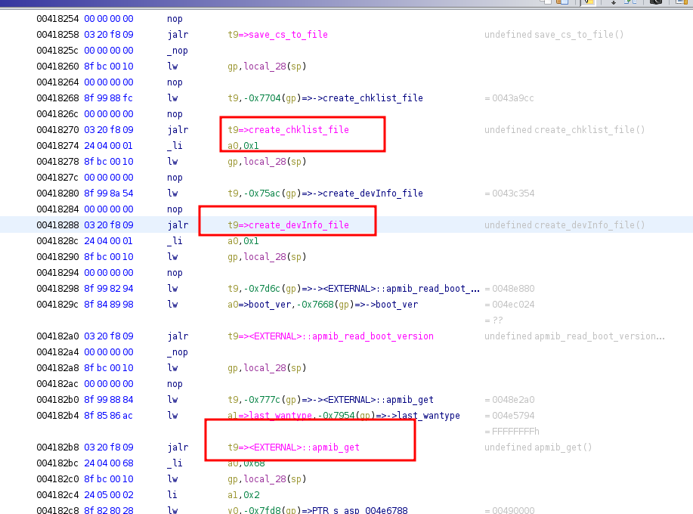Click the monitor-shaped toolbar icon on far right
Viewport: 693px width, 514px height.
(684, 4)
